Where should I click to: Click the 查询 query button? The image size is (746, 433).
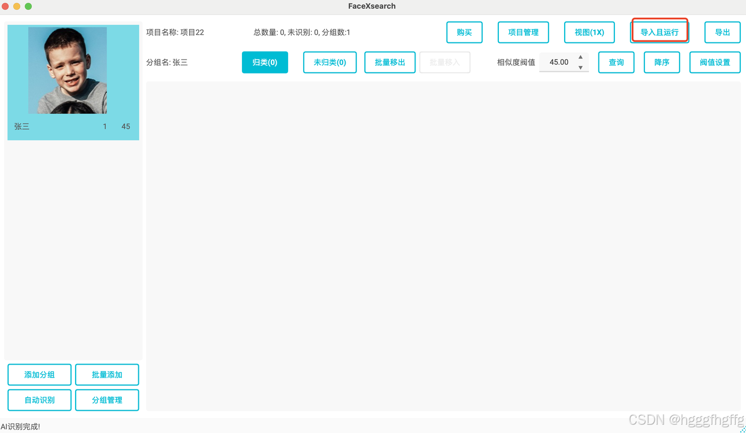click(616, 62)
